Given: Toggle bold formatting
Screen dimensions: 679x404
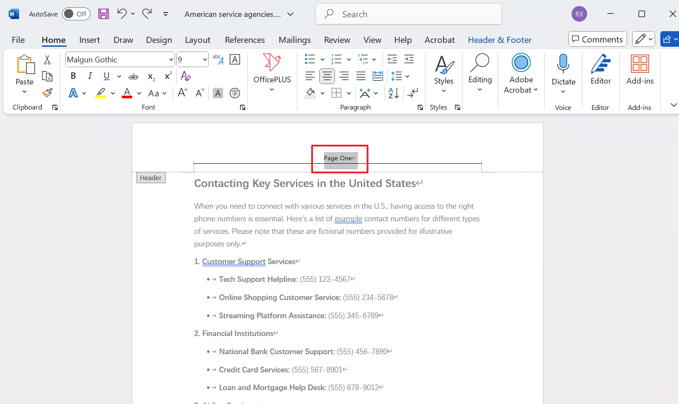Looking at the screenshot, I should 73,76.
